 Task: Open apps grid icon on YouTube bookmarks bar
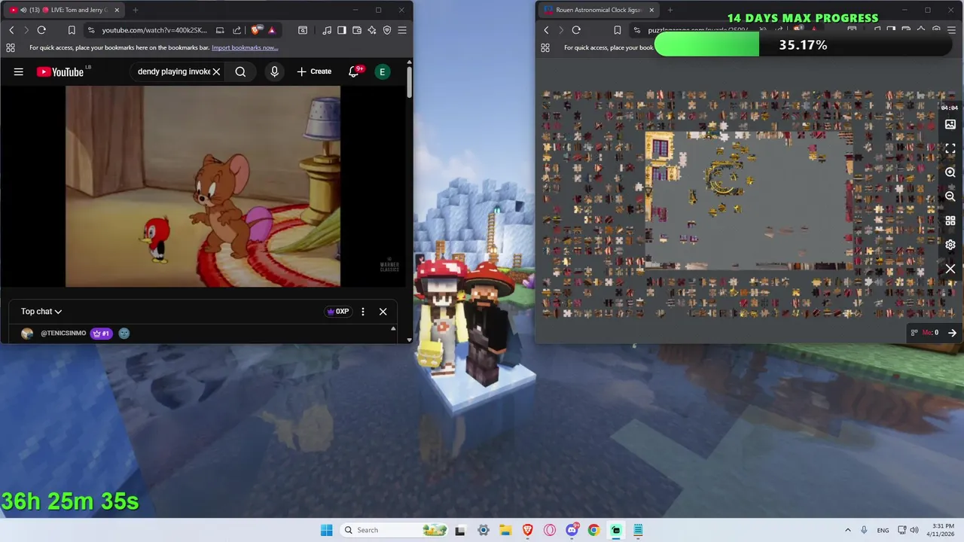(x=10, y=47)
